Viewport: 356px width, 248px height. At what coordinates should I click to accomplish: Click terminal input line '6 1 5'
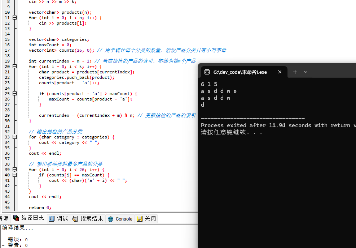click(209, 84)
